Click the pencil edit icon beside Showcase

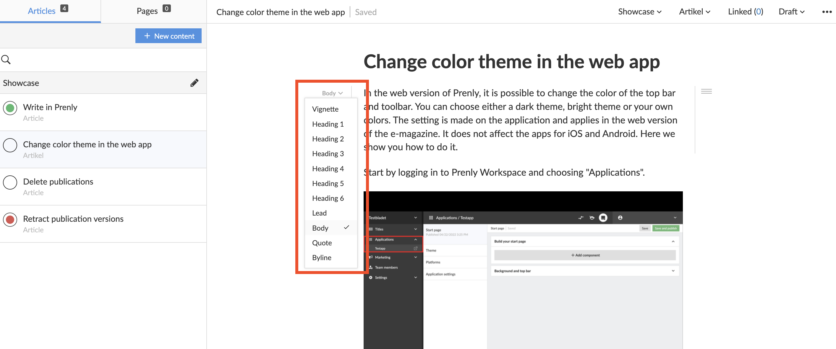[194, 83]
